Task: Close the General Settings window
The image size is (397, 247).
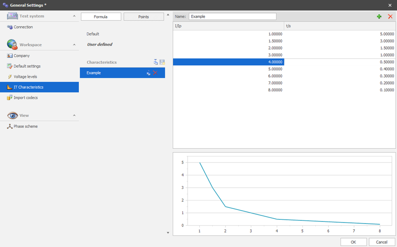Action: pyautogui.click(x=390, y=5)
